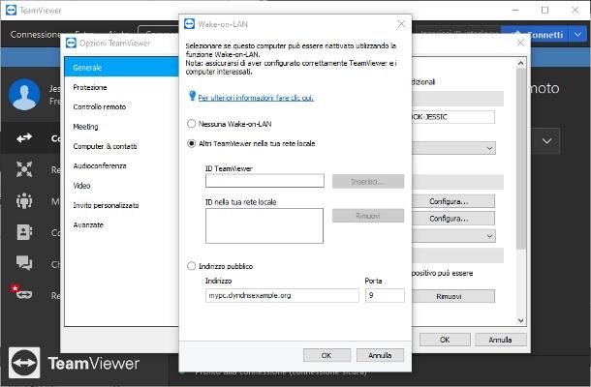Expand the dark chevron dropdown on the right
The image size is (591, 387).
(x=546, y=141)
